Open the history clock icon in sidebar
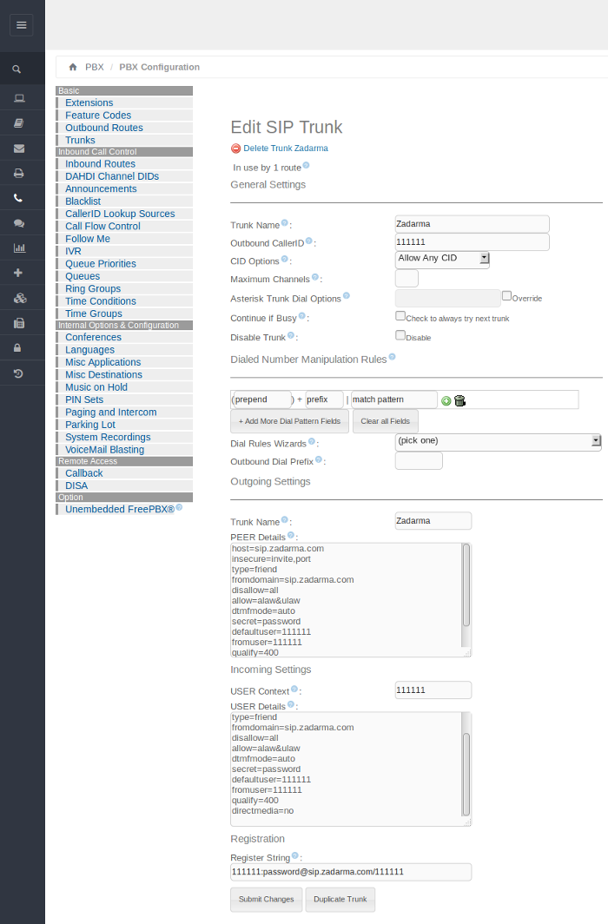Image resolution: width=608 pixels, height=924 pixels. (x=18, y=373)
